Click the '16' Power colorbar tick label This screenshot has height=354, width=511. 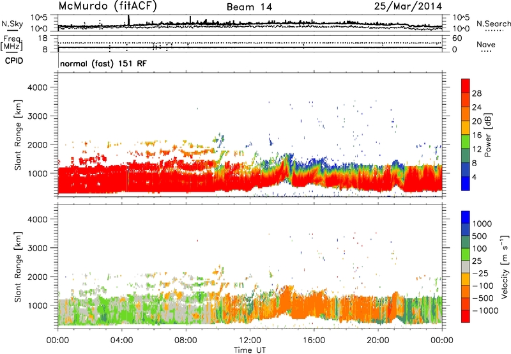[x=477, y=135]
